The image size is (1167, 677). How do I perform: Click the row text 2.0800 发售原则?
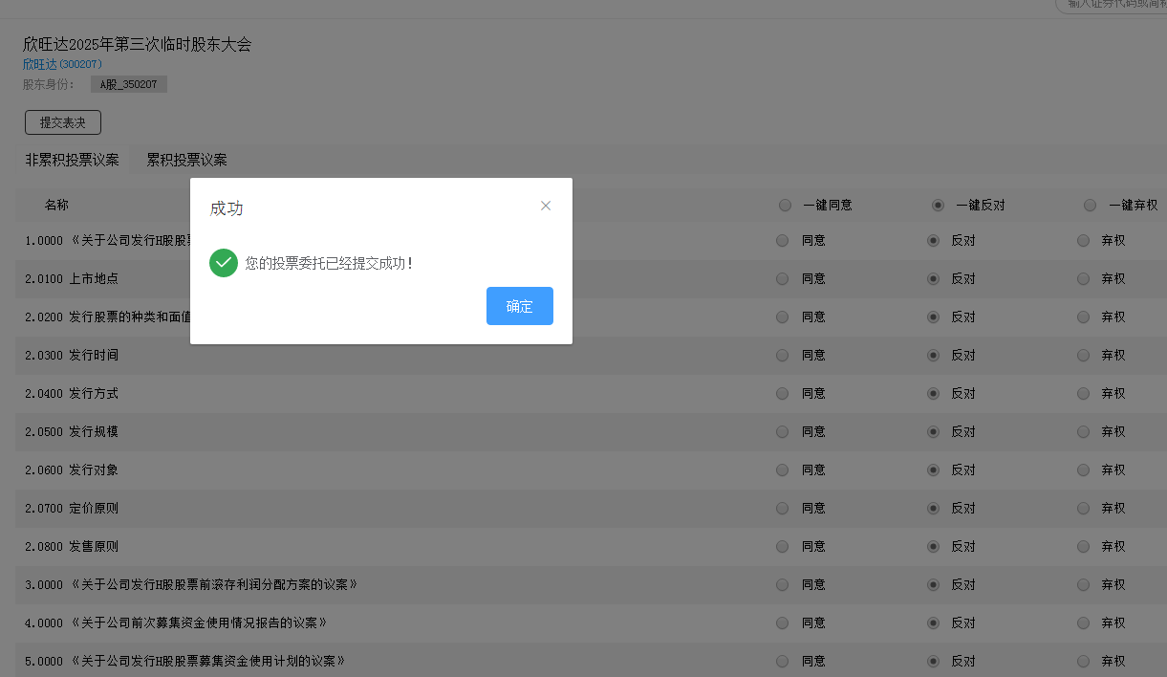[72, 546]
